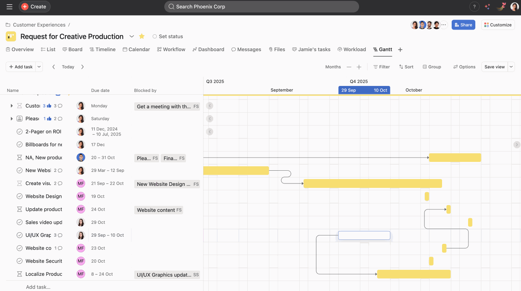This screenshot has height=291, width=521.
Task: Expand the Customer task row
Action: [11, 106]
